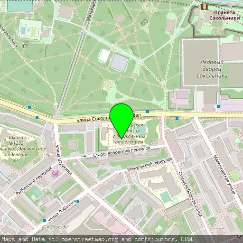Click the Старослободский переулок street label
This screenshot has width=243, height=243.
[121, 151]
